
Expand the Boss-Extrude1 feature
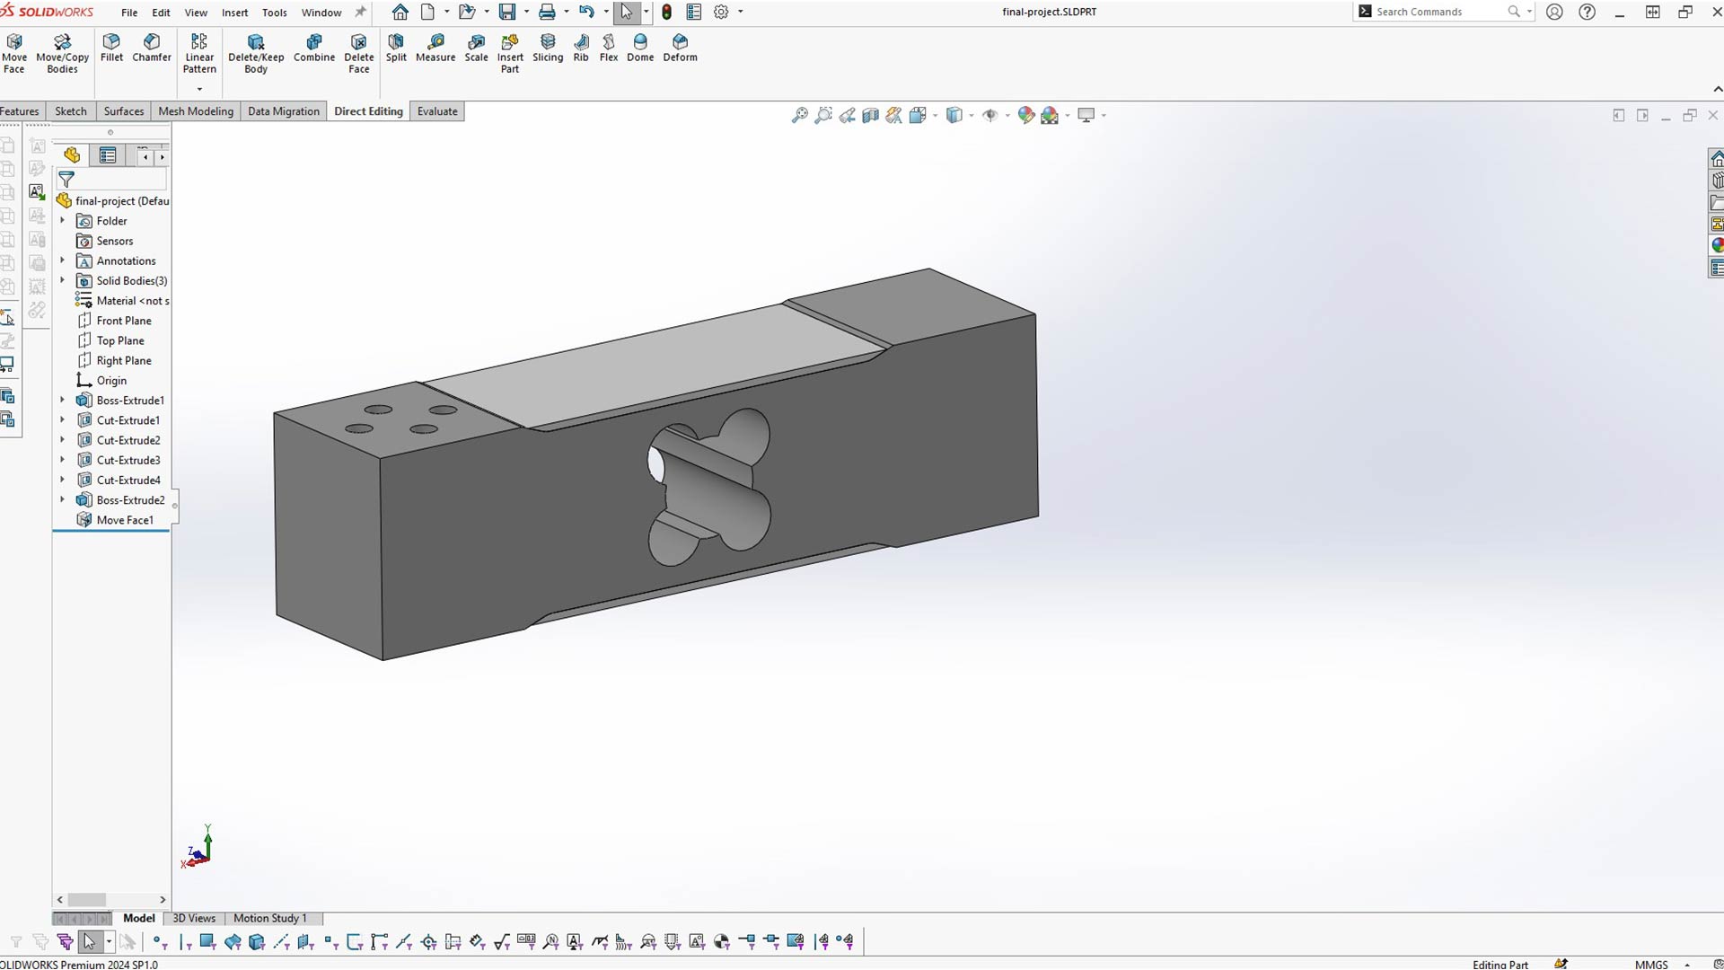point(62,401)
